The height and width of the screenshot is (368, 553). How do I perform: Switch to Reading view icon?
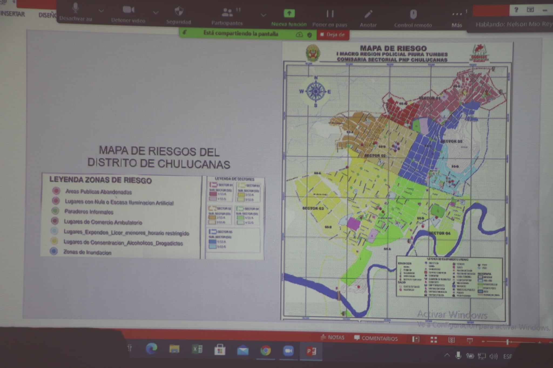coord(451,340)
